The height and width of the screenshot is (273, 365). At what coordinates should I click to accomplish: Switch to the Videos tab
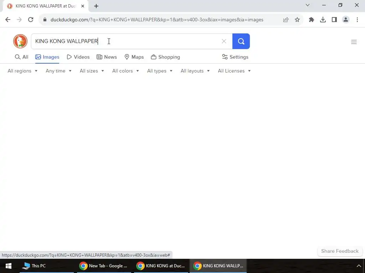(78, 57)
